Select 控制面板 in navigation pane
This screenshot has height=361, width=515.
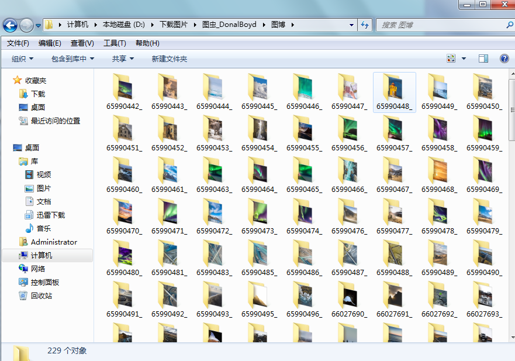coord(44,283)
